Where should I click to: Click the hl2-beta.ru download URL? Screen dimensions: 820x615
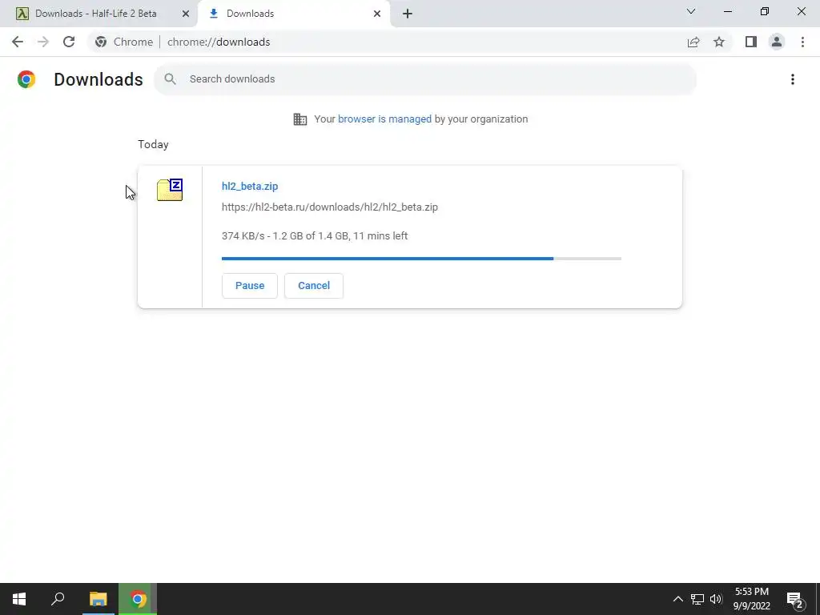[x=329, y=207]
